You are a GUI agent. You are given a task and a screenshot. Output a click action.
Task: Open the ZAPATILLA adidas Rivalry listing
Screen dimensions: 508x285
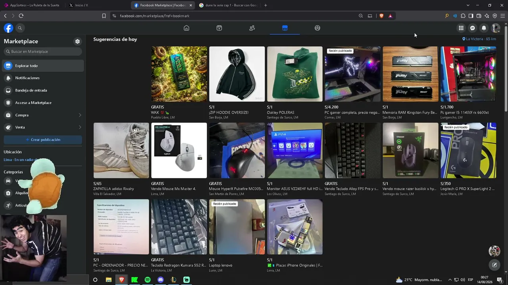[121, 150]
